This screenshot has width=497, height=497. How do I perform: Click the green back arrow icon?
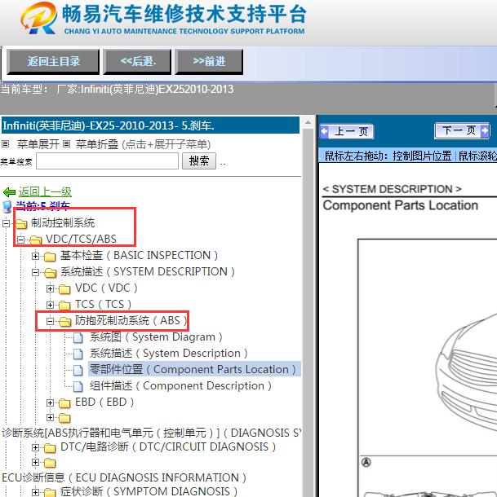click(9, 192)
